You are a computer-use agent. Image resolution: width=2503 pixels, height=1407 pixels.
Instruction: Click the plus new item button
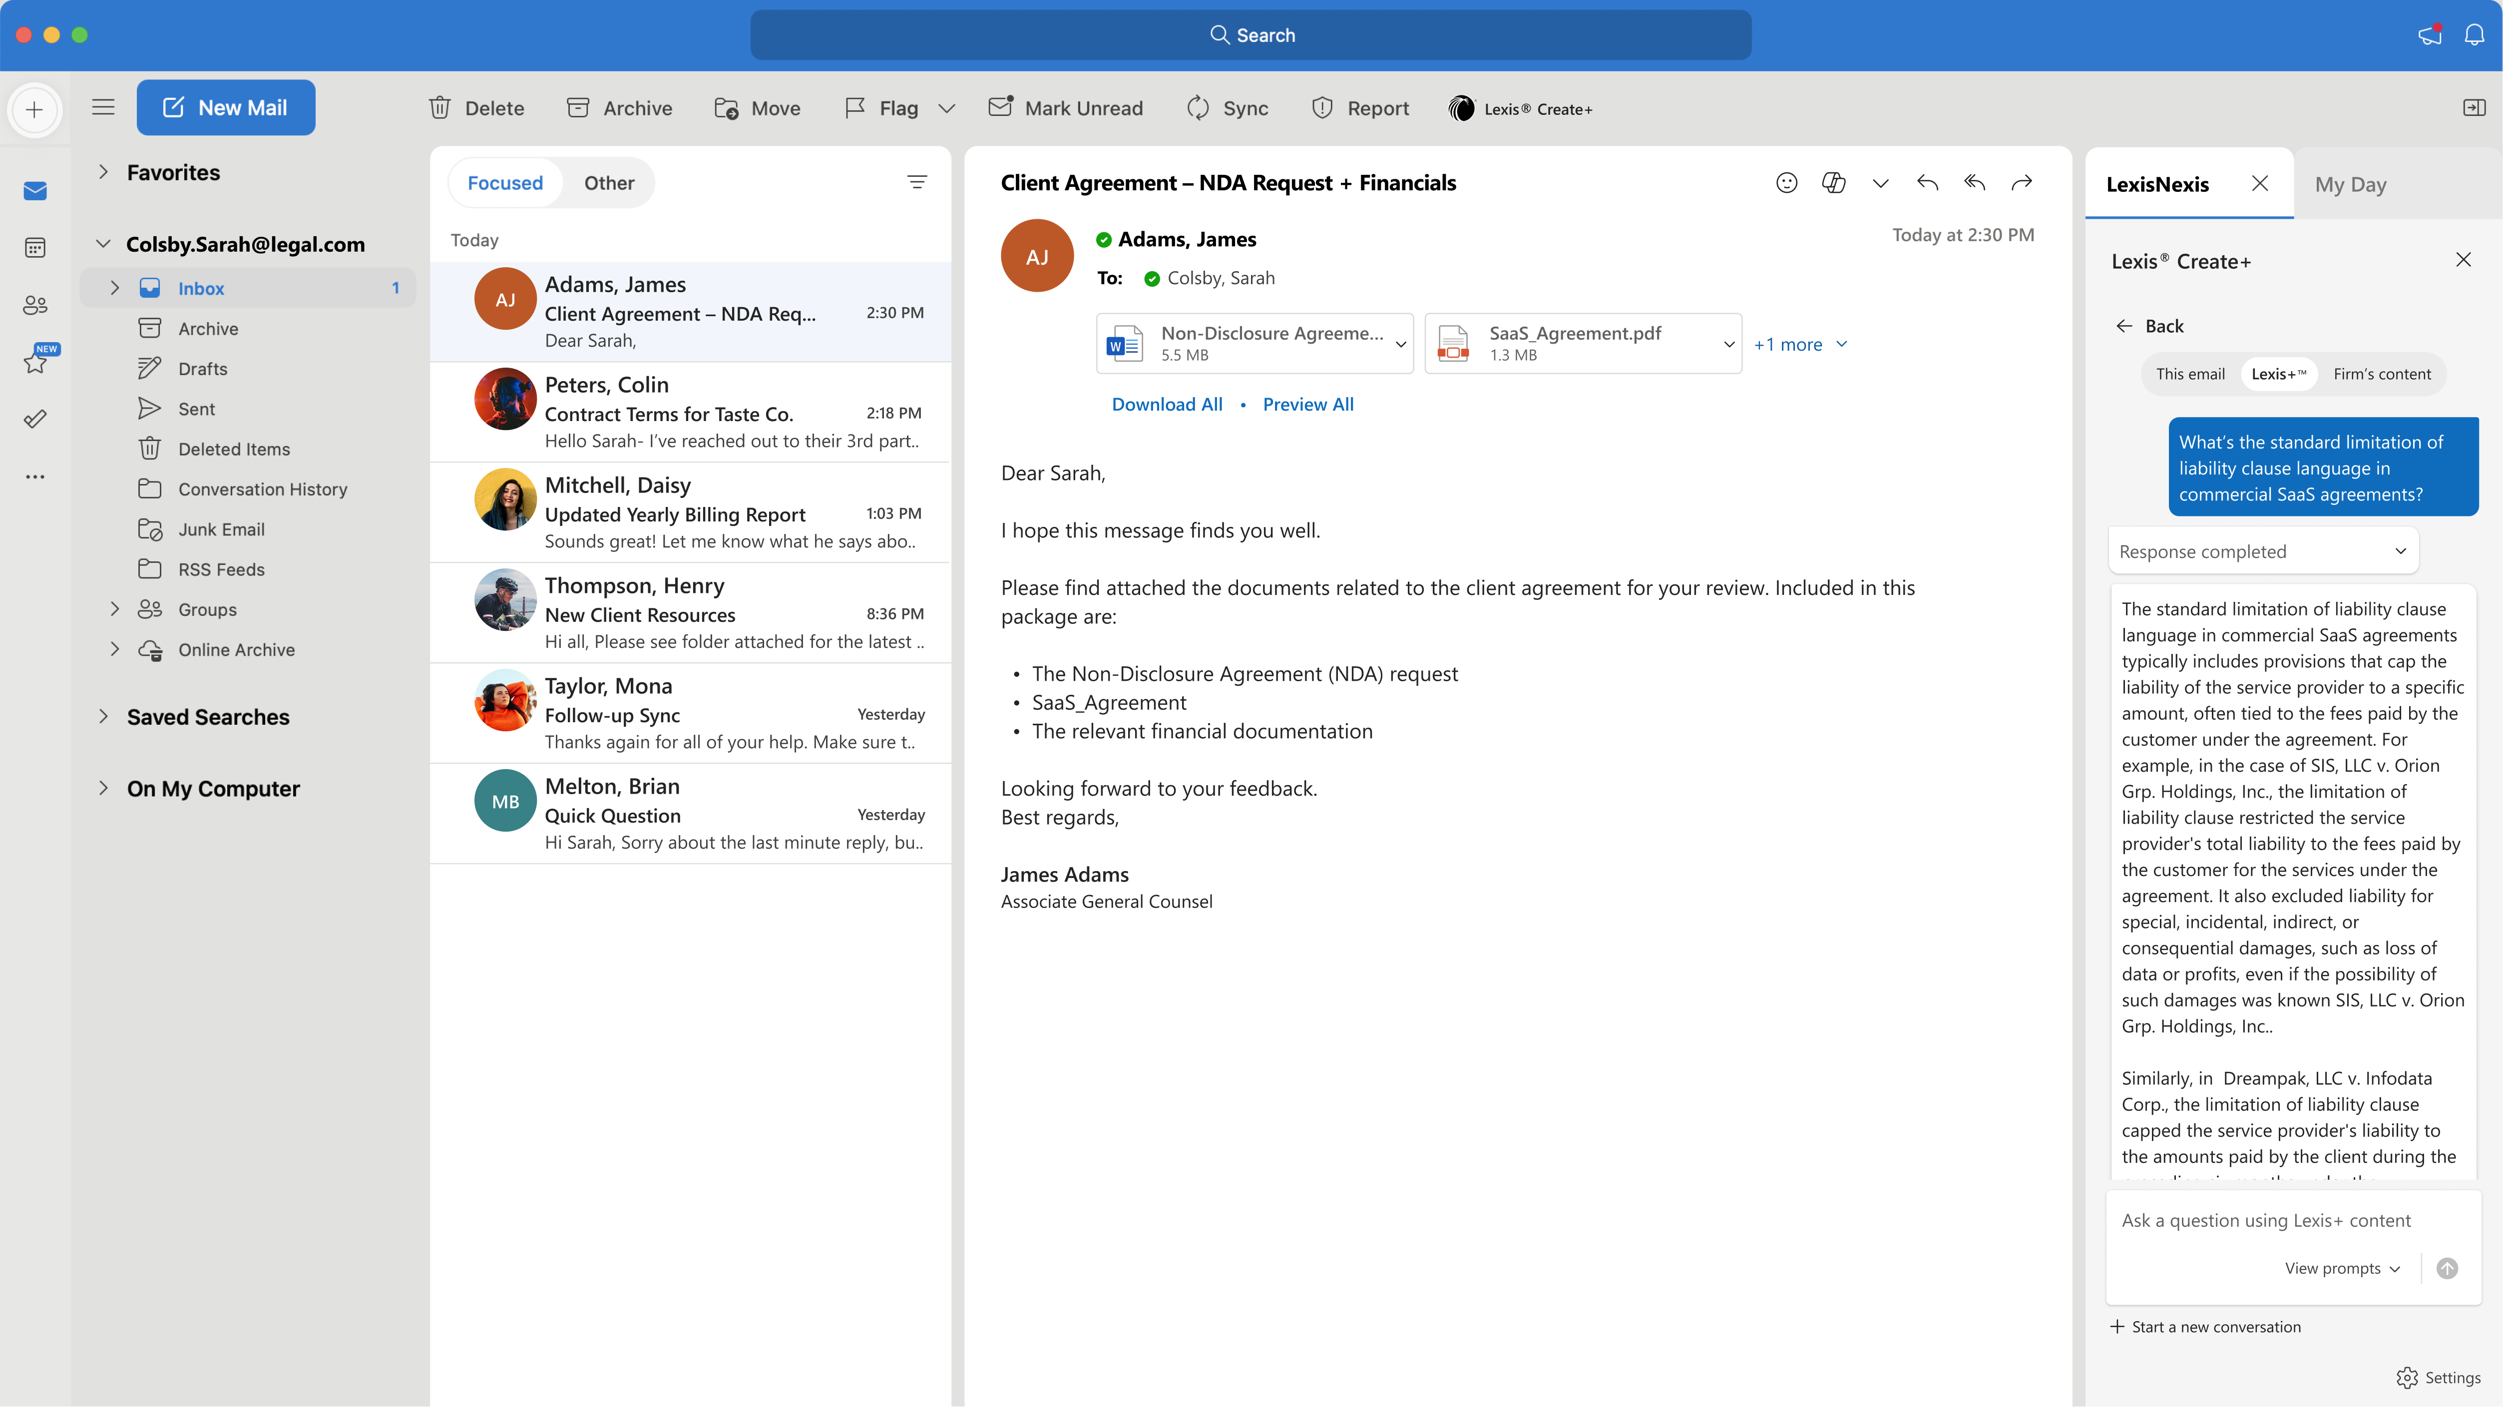[x=35, y=109]
